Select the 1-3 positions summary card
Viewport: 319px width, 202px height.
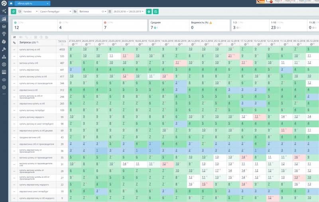point(250,25)
